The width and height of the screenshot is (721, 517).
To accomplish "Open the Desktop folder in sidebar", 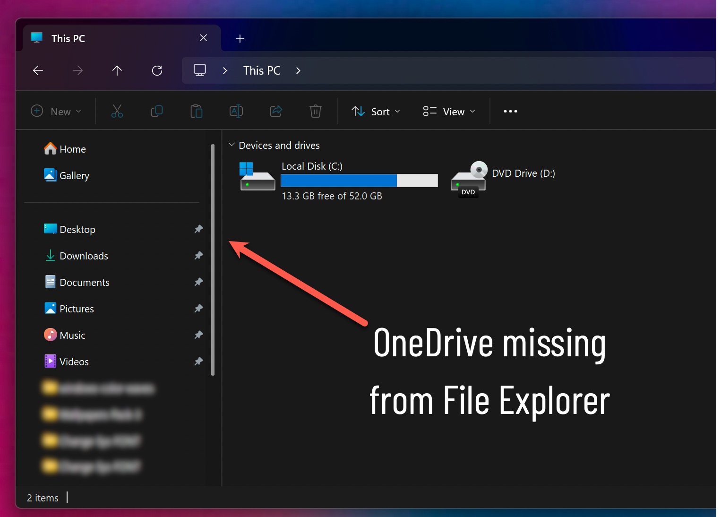I will (69, 230).
